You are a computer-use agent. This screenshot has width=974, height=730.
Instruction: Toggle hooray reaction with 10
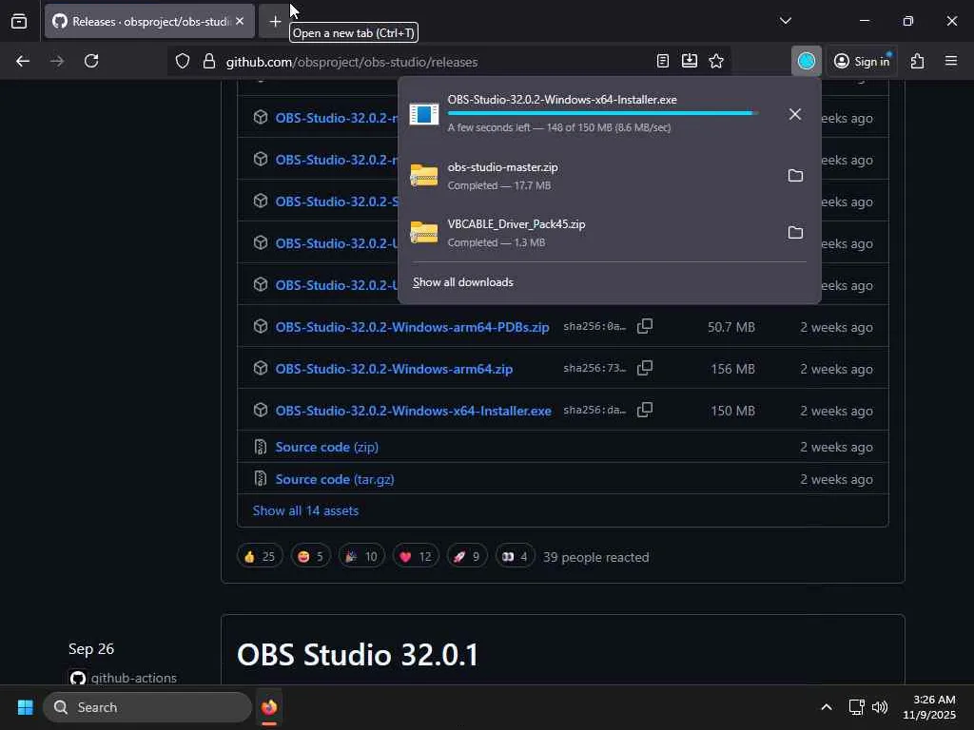[361, 557]
